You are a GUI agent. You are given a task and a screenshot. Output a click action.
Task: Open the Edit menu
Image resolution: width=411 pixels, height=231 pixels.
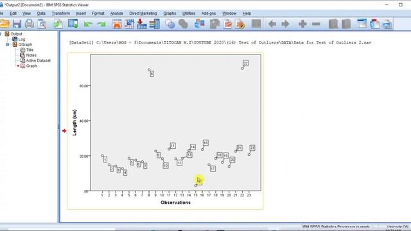13,13
